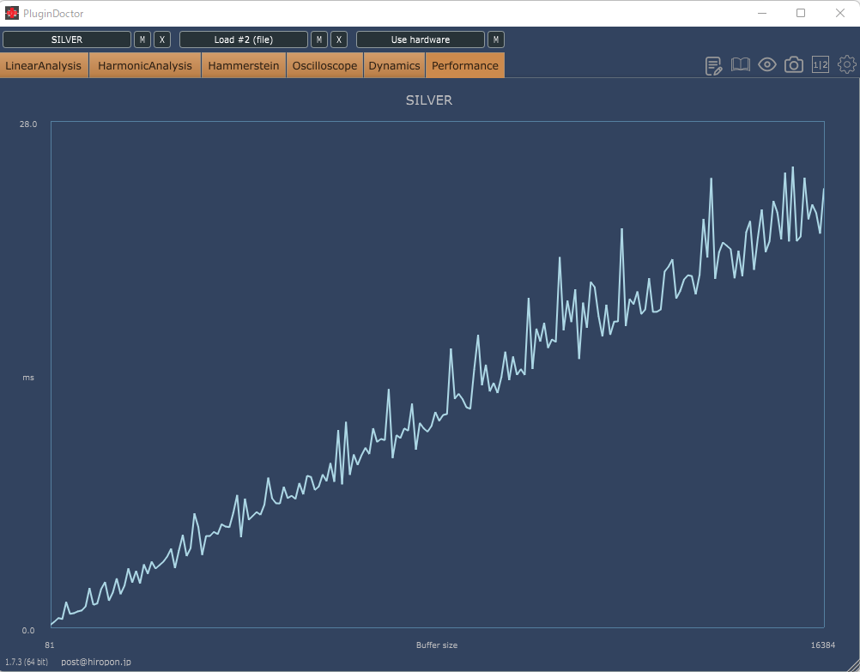The image size is (860, 672).
Task: Click the post@hiropon.jp email text
Action: coord(96,662)
